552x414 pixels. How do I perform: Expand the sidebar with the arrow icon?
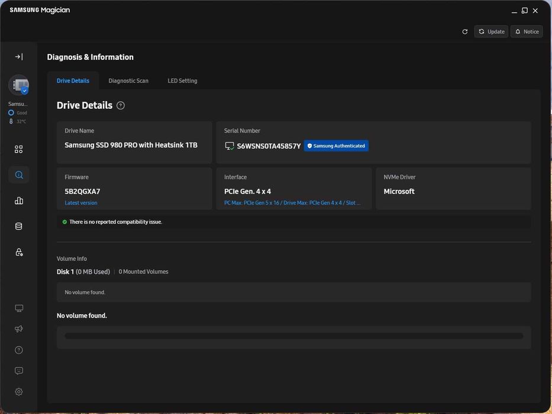point(19,57)
